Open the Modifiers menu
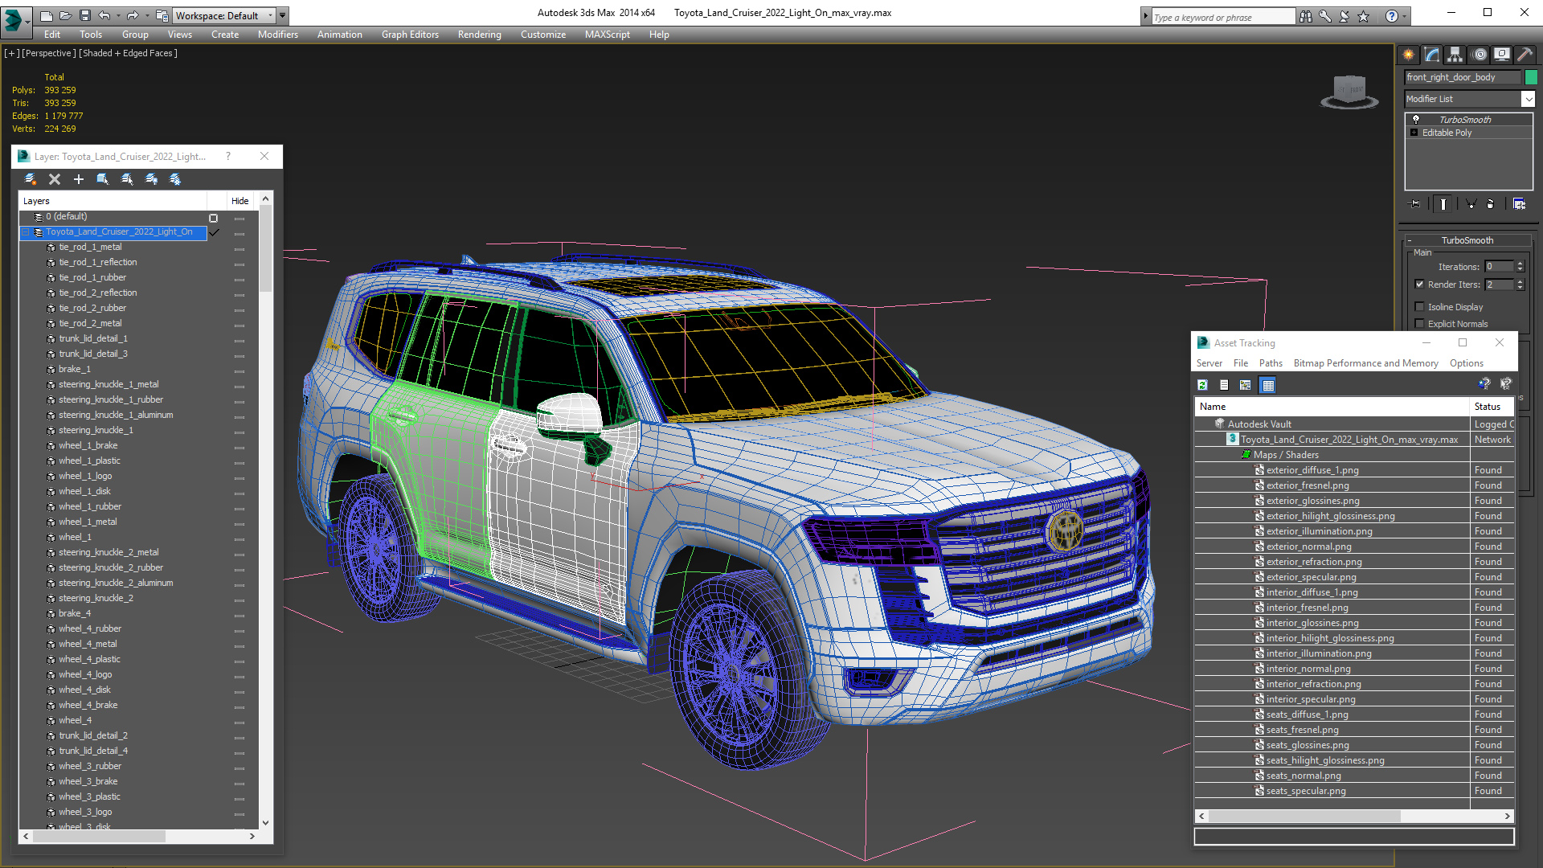The width and height of the screenshot is (1543, 868). [277, 35]
